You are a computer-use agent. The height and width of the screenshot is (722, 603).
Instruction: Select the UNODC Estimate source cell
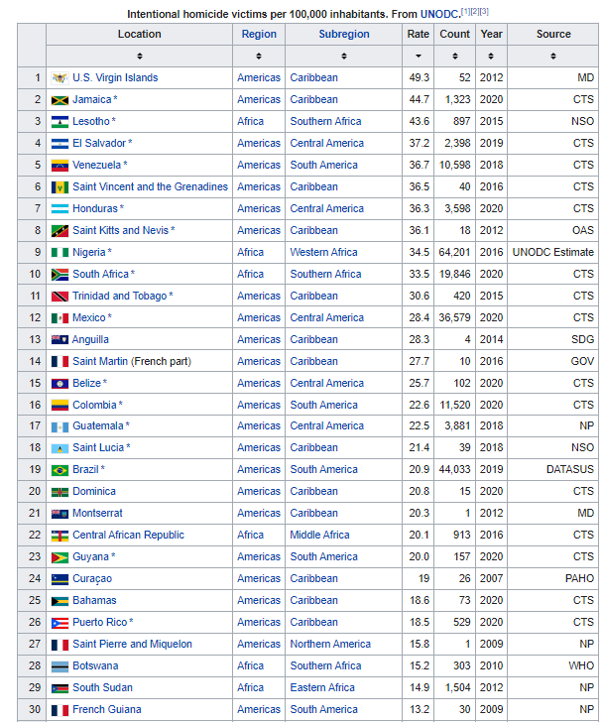point(552,252)
